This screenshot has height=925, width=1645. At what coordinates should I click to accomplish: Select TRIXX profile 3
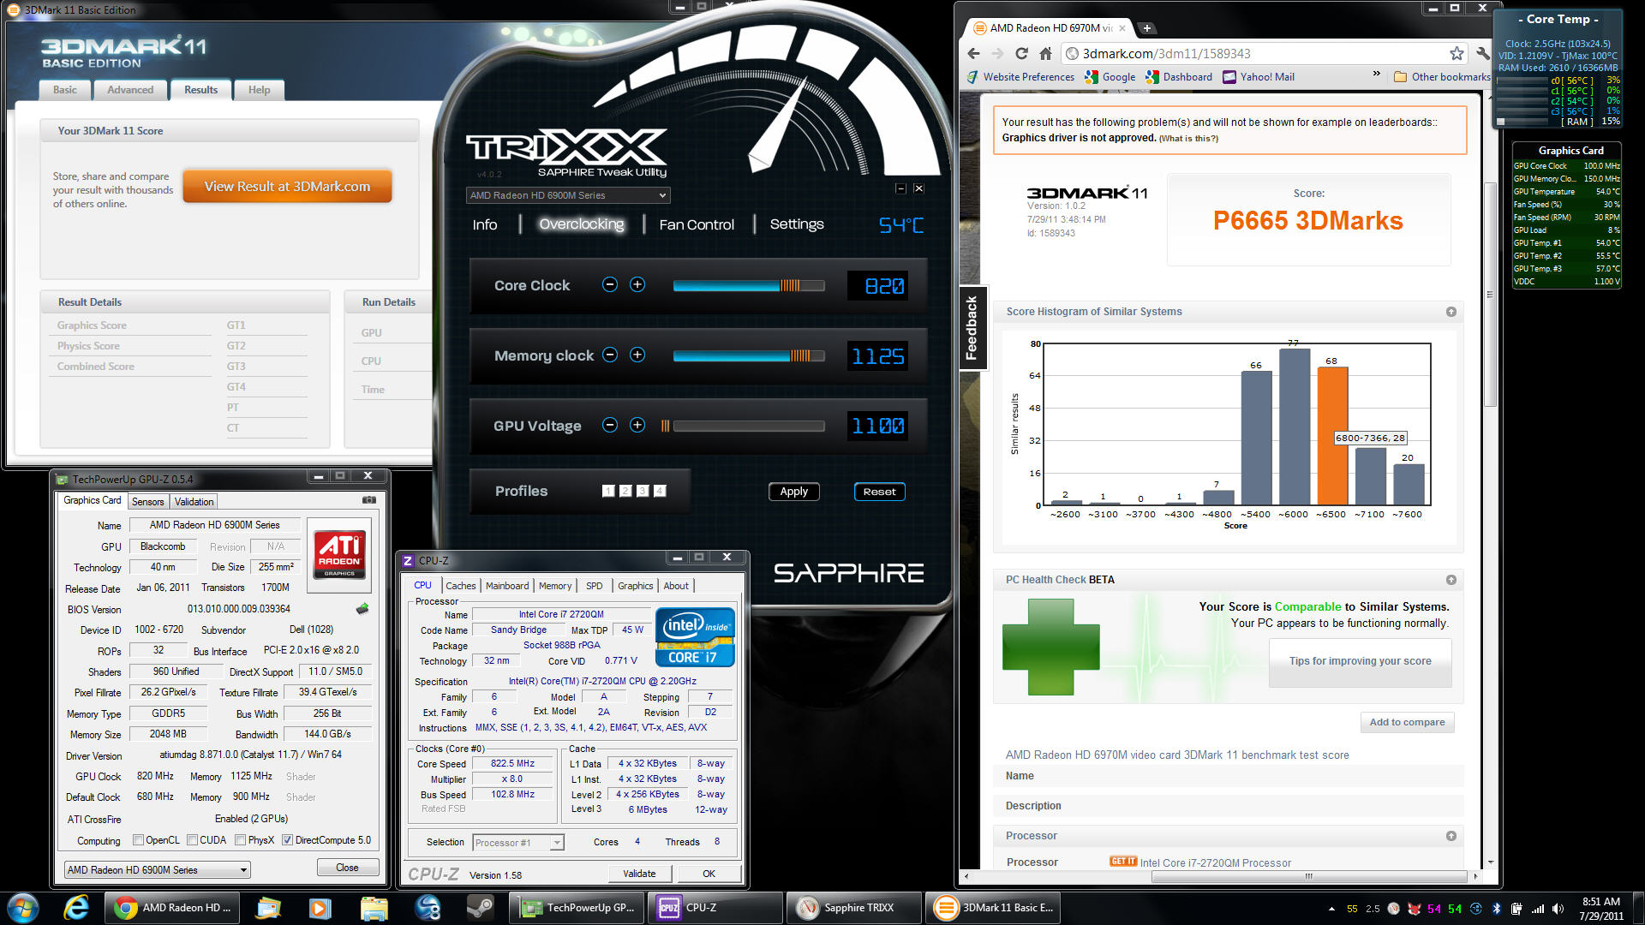pyautogui.click(x=643, y=491)
